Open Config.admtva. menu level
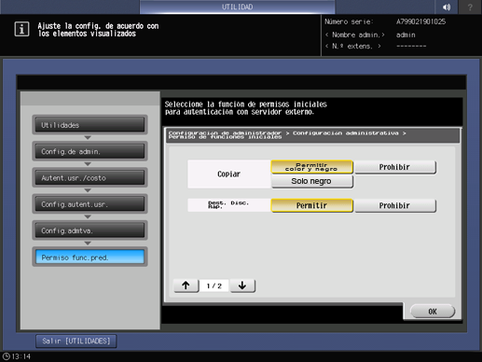This screenshot has width=482, height=362. [90, 230]
